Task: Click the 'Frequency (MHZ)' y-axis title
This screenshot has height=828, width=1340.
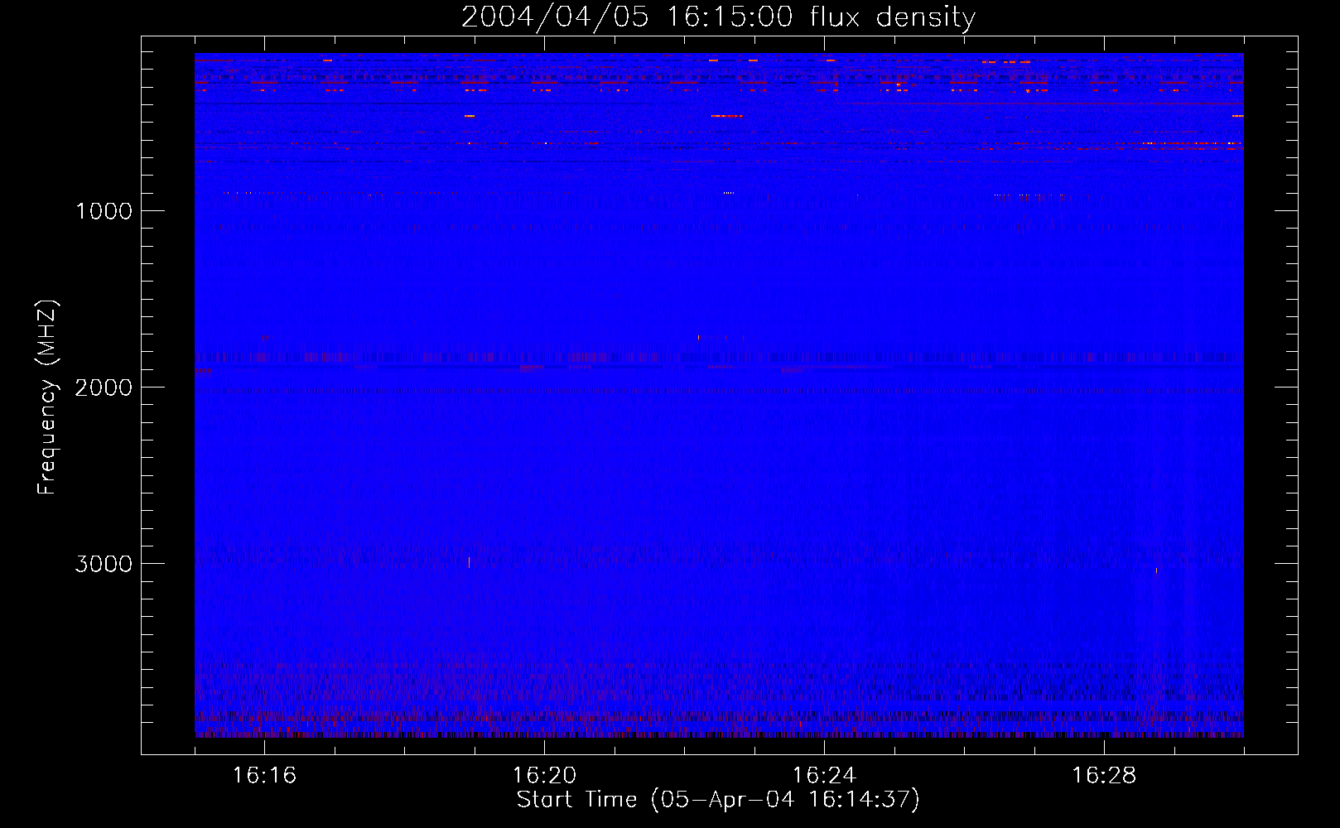Action: coord(47,397)
